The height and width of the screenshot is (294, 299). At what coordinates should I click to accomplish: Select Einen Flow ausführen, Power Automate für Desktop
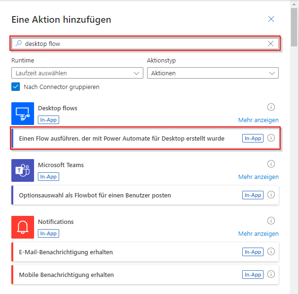145,138
